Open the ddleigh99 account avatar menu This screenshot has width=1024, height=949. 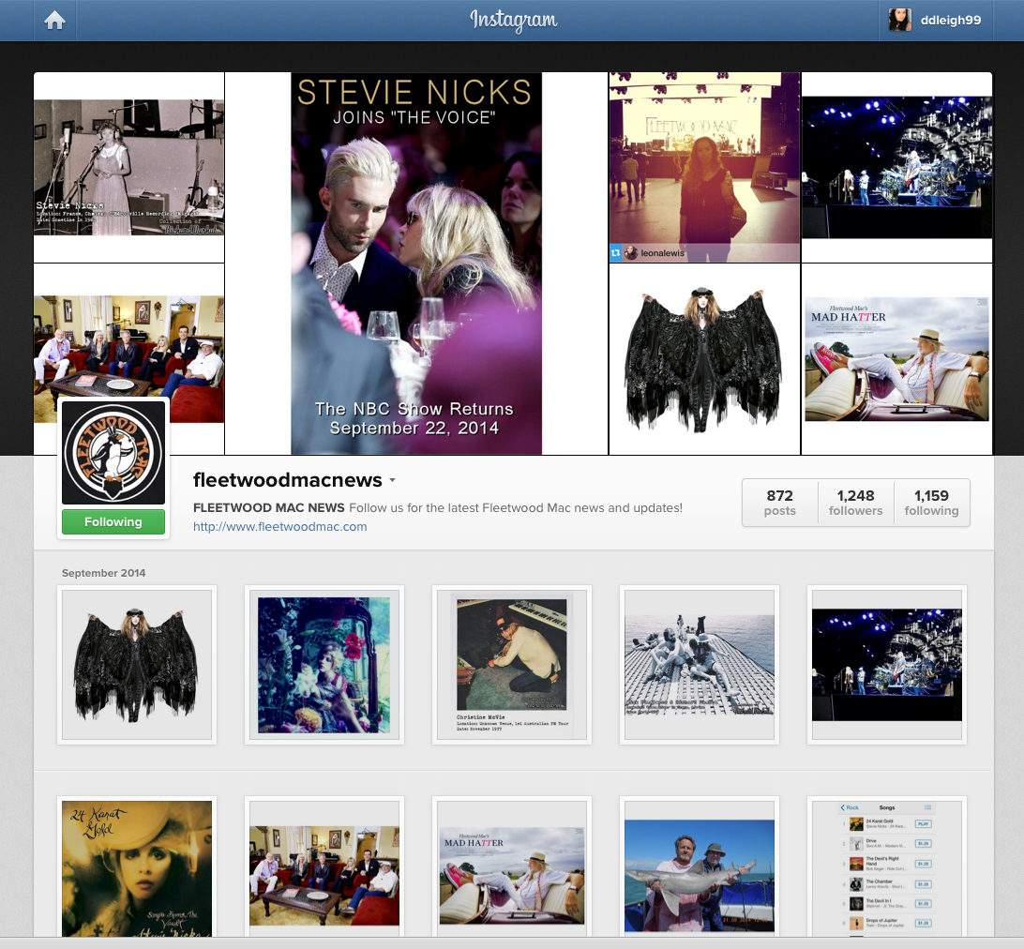click(899, 21)
